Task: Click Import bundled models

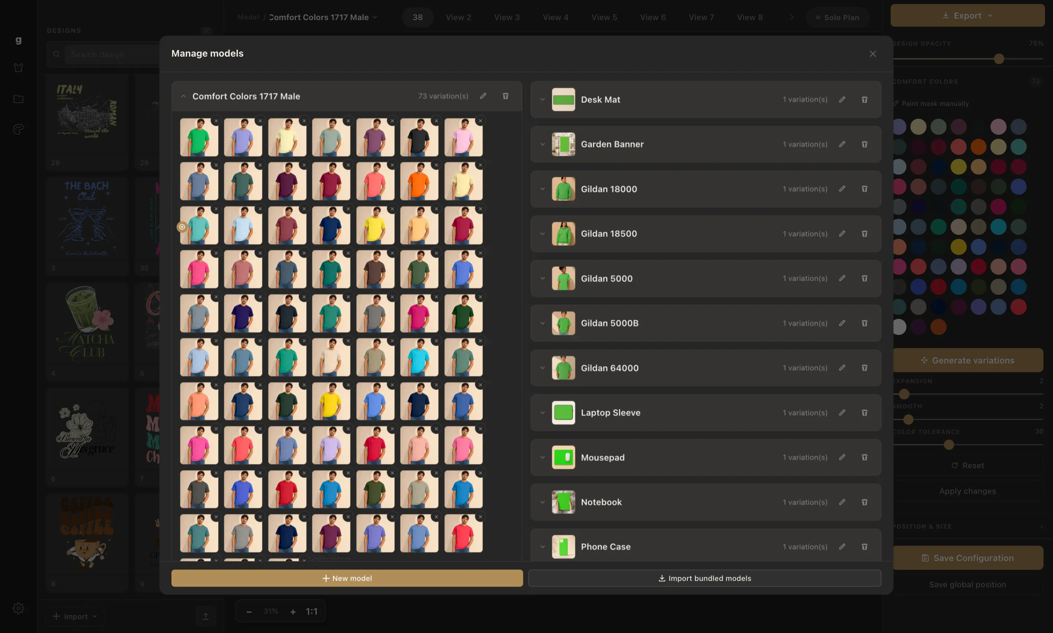Action: click(705, 578)
